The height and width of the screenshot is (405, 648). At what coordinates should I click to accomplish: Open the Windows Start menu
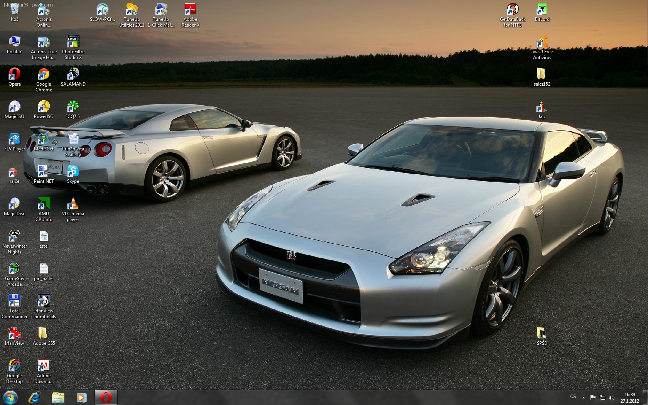coord(10,397)
